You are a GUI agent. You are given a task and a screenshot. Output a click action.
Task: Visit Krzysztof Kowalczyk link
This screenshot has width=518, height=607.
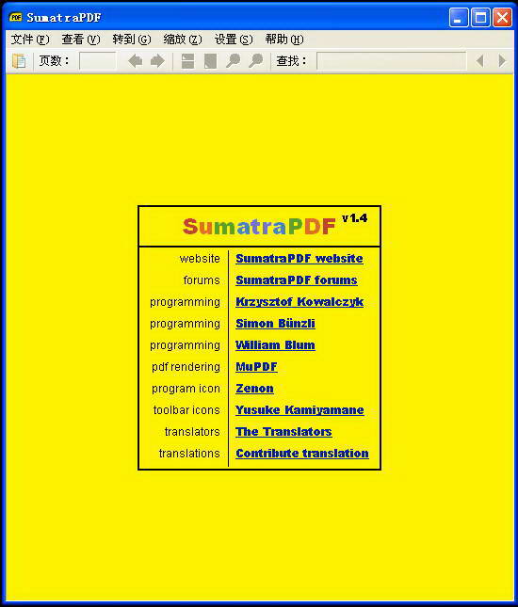coord(299,302)
